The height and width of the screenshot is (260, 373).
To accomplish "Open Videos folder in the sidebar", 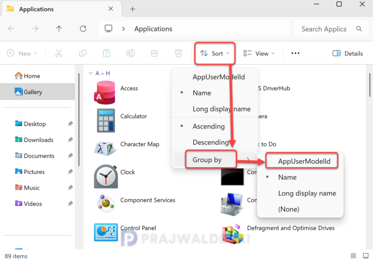I will pyautogui.click(x=28, y=204).
